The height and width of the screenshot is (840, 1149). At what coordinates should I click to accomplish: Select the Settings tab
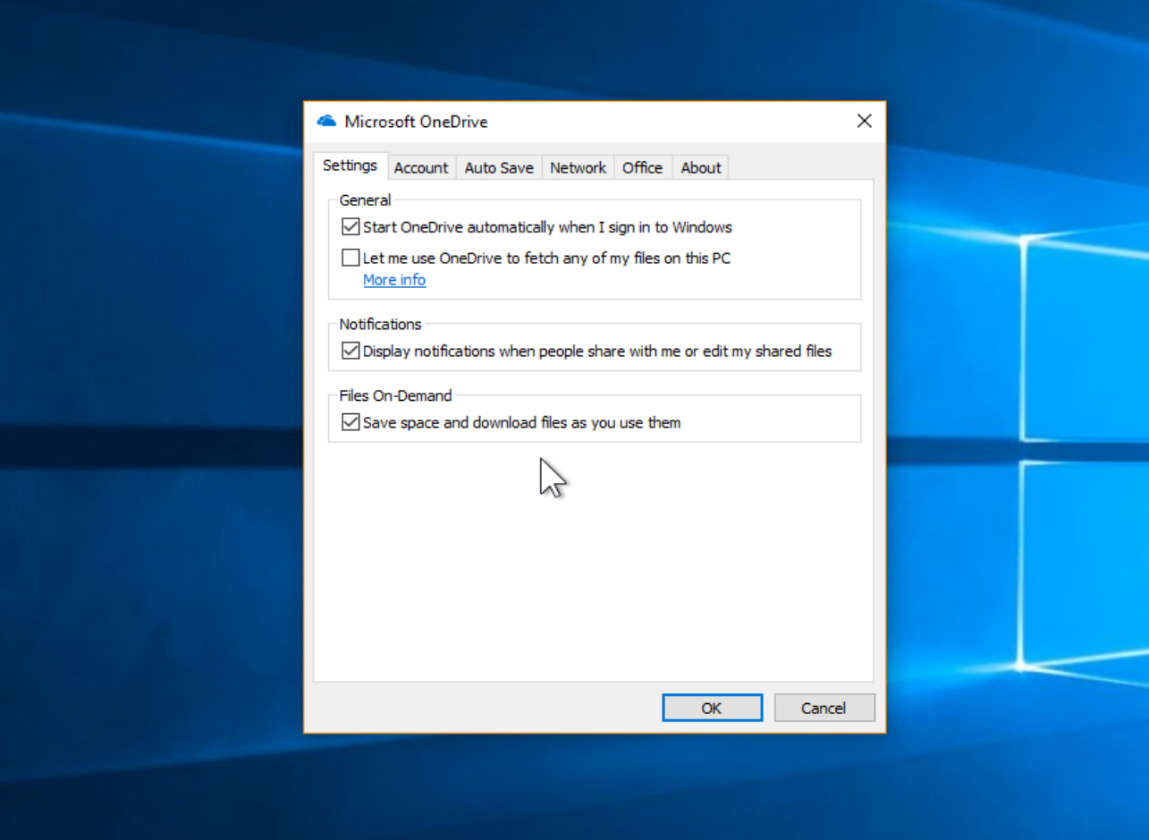[351, 165]
